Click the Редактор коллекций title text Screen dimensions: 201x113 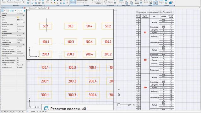tap(68, 109)
